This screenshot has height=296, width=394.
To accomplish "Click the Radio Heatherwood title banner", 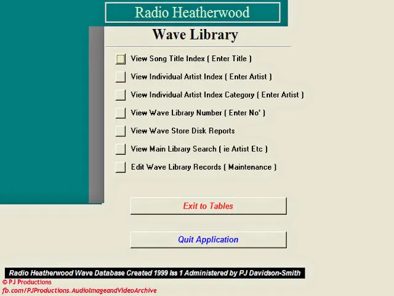I will pyautogui.click(x=192, y=12).
